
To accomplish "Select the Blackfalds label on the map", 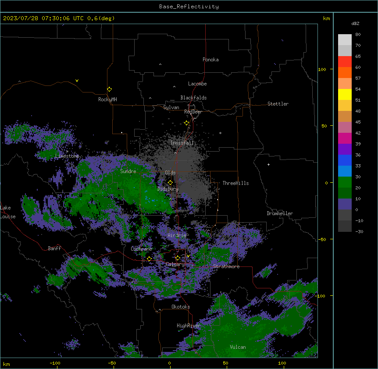I will tap(193, 98).
